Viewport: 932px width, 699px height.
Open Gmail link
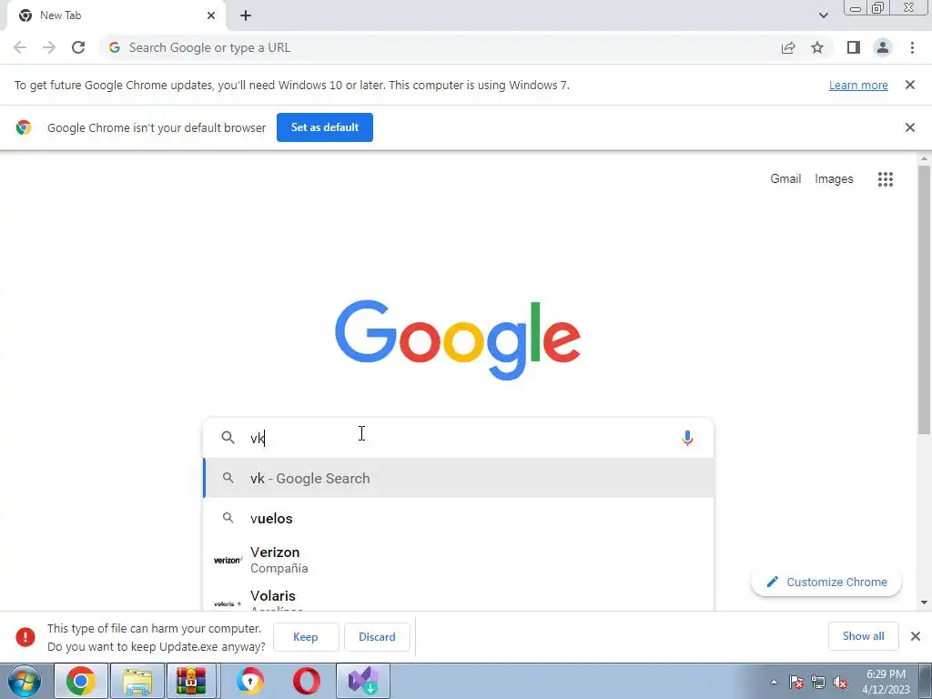pos(785,179)
